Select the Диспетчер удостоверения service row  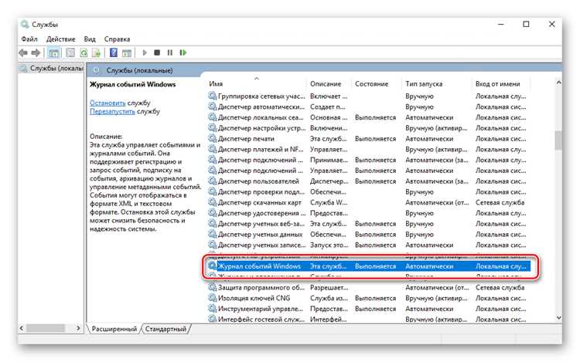click(x=369, y=213)
